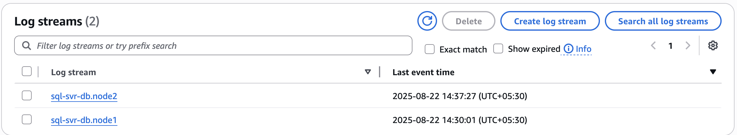Enable the Exact match checkbox
This screenshot has height=135, width=737.
[429, 49]
